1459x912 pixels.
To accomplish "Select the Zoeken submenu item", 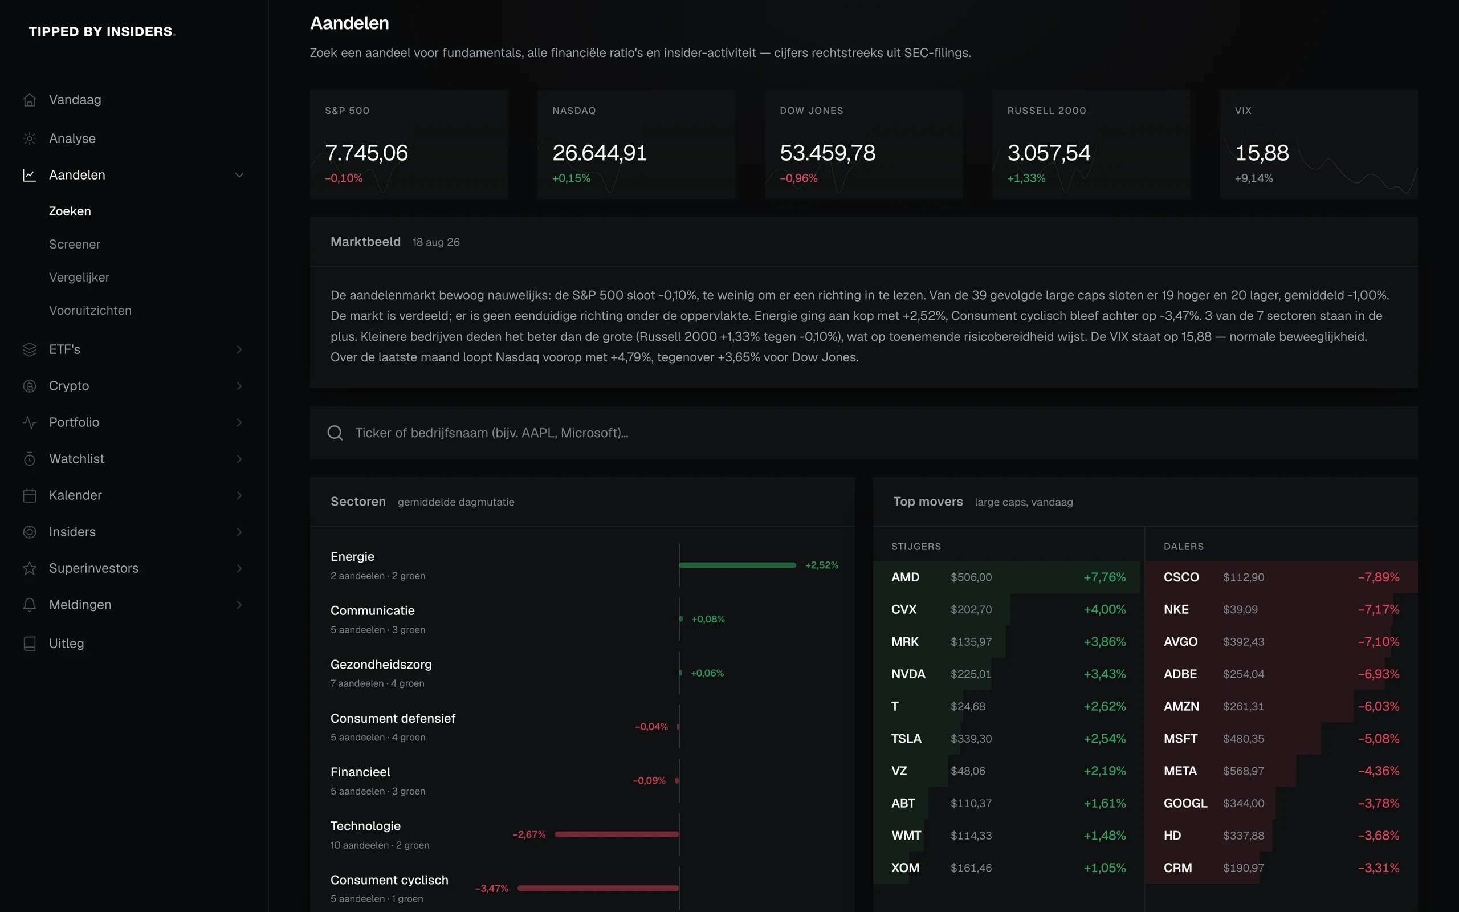I will 70,211.
